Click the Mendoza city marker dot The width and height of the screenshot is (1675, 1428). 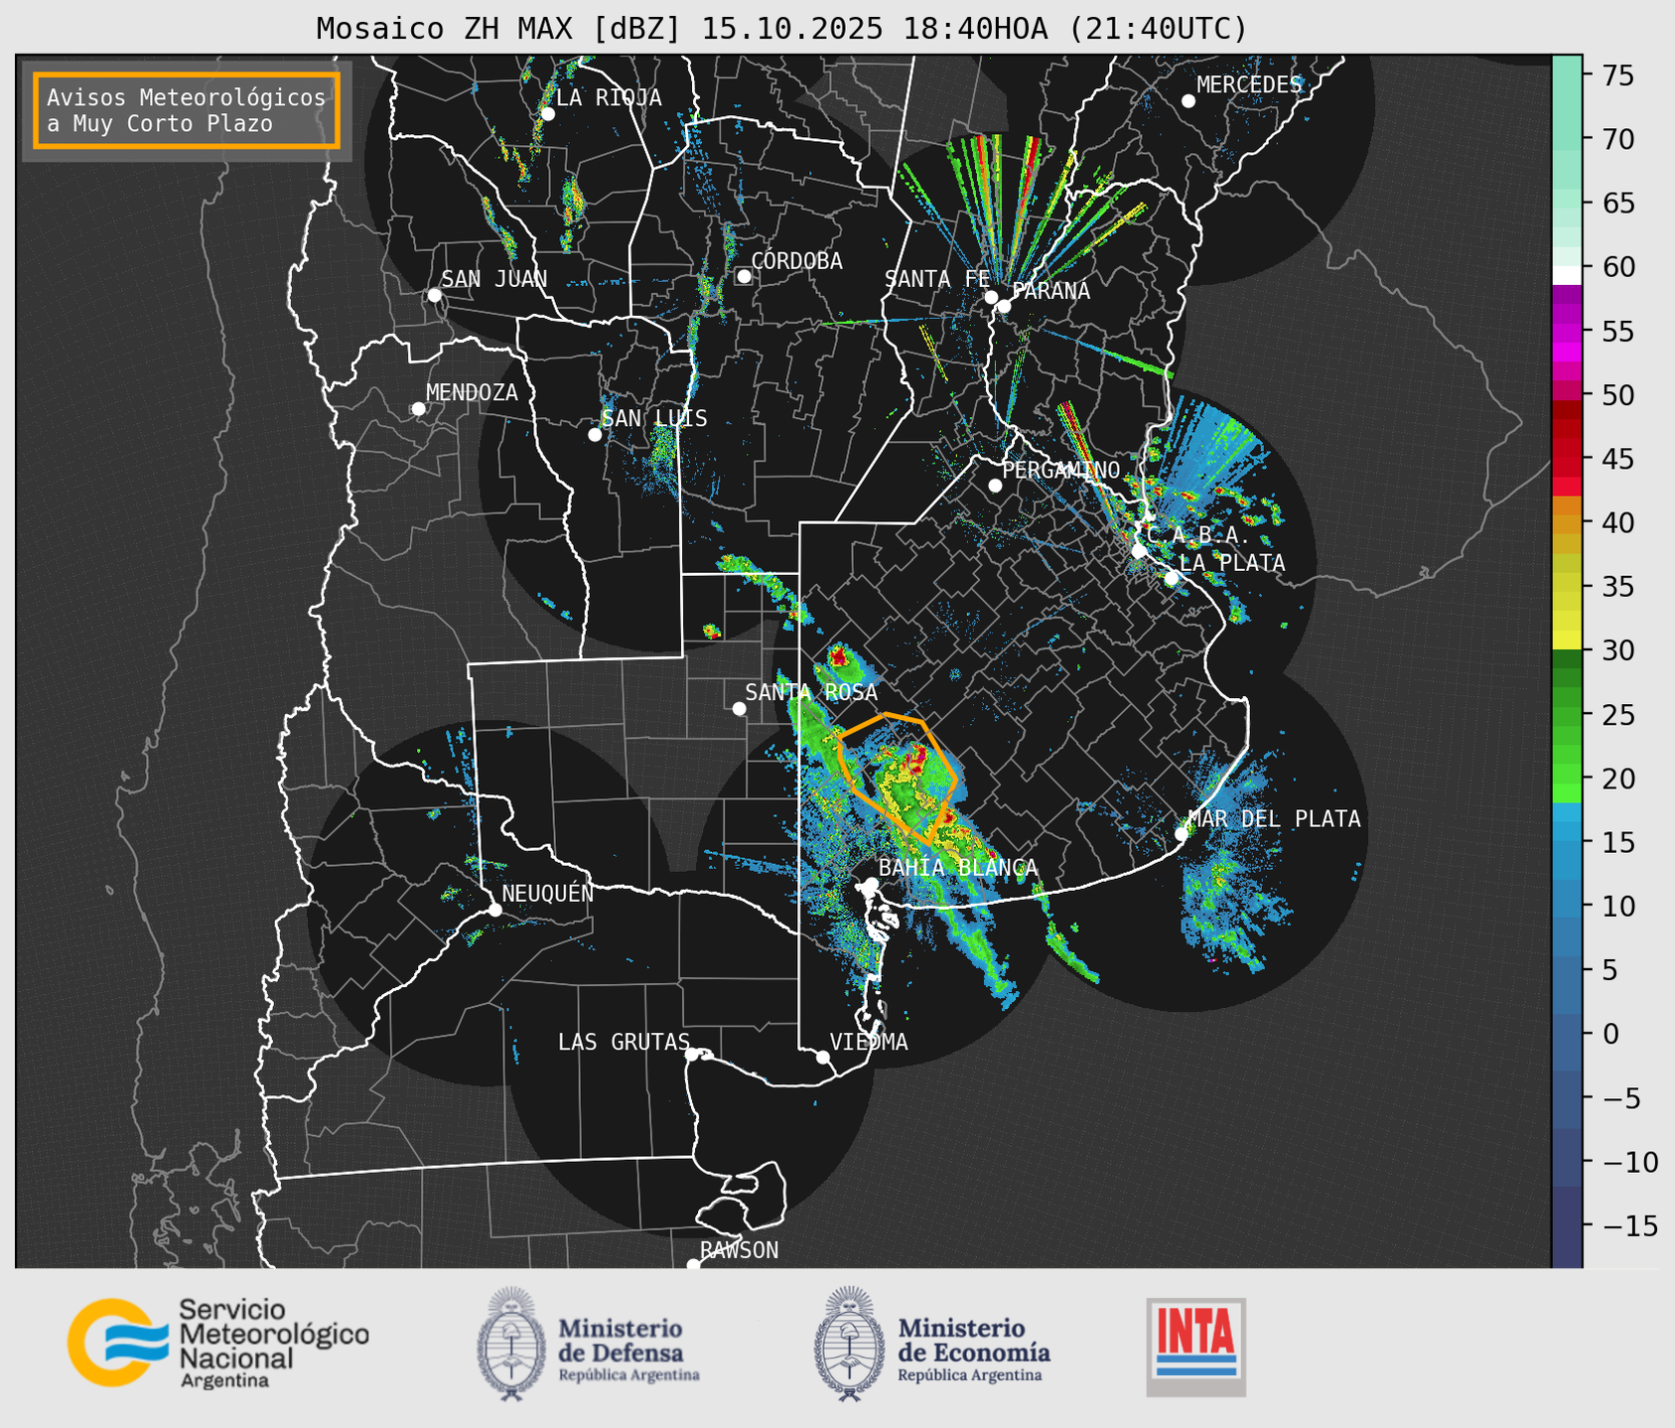pos(418,409)
